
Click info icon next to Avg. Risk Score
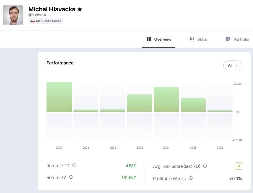[205, 166]
